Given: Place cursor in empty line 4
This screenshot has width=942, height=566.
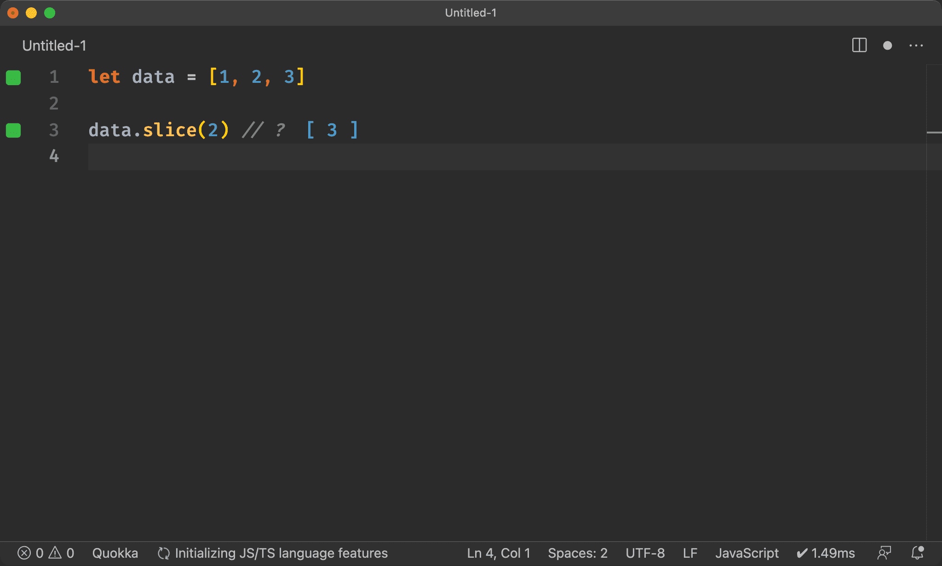Looking at the screenshot, I should click(506, 156).
